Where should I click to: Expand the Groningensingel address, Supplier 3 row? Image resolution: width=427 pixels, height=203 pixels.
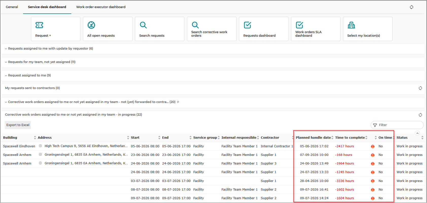tap(40, 163)
